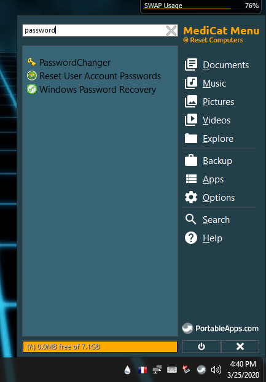Click the PasswordChanger key icon
The width and height of the screenshot is (266, 382).
coord(32,63)
